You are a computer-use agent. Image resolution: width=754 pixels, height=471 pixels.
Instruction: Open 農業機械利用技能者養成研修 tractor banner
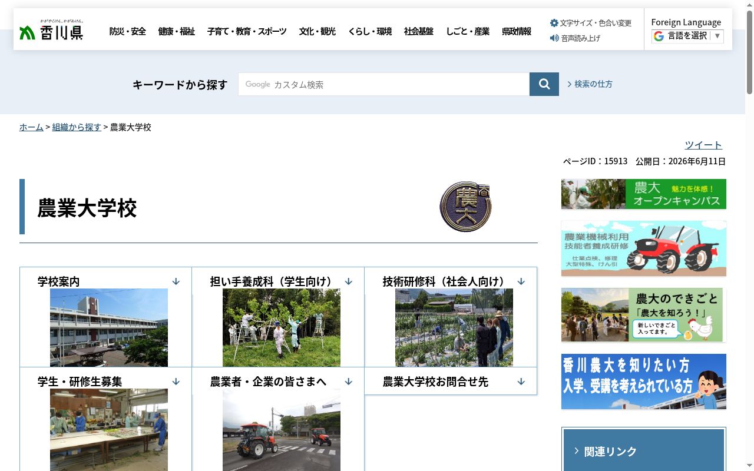[644, 248]
